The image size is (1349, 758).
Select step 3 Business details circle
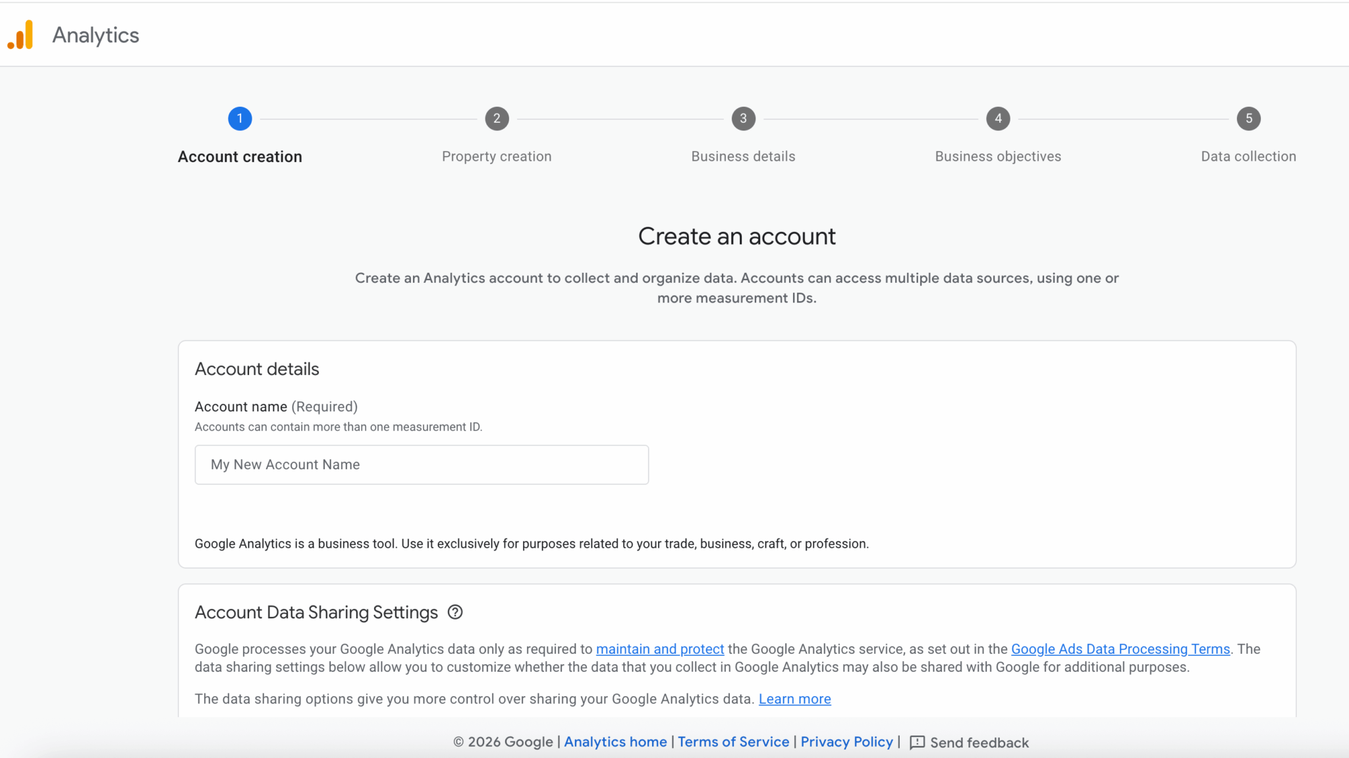pyautogui.click(x=743, y=119)
